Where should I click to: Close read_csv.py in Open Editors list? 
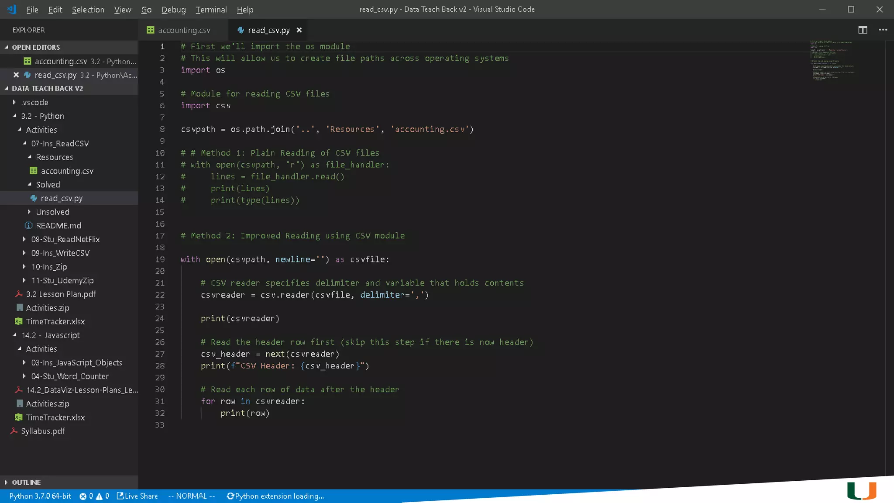click(x=16, y=75)
